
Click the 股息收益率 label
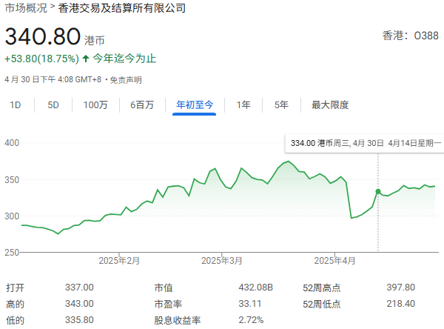178,321
